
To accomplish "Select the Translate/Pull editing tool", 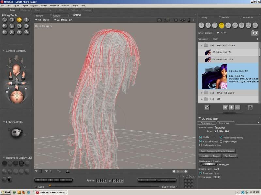I will (19, 20).
